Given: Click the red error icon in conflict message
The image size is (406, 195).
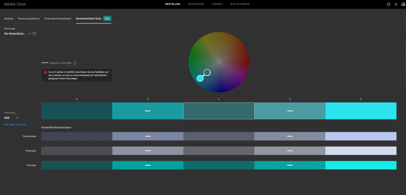Looking at the screenshot, I should 46,73.
